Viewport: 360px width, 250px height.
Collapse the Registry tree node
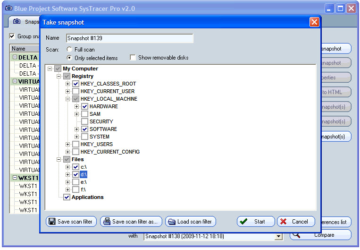click(x=59, y=76)
